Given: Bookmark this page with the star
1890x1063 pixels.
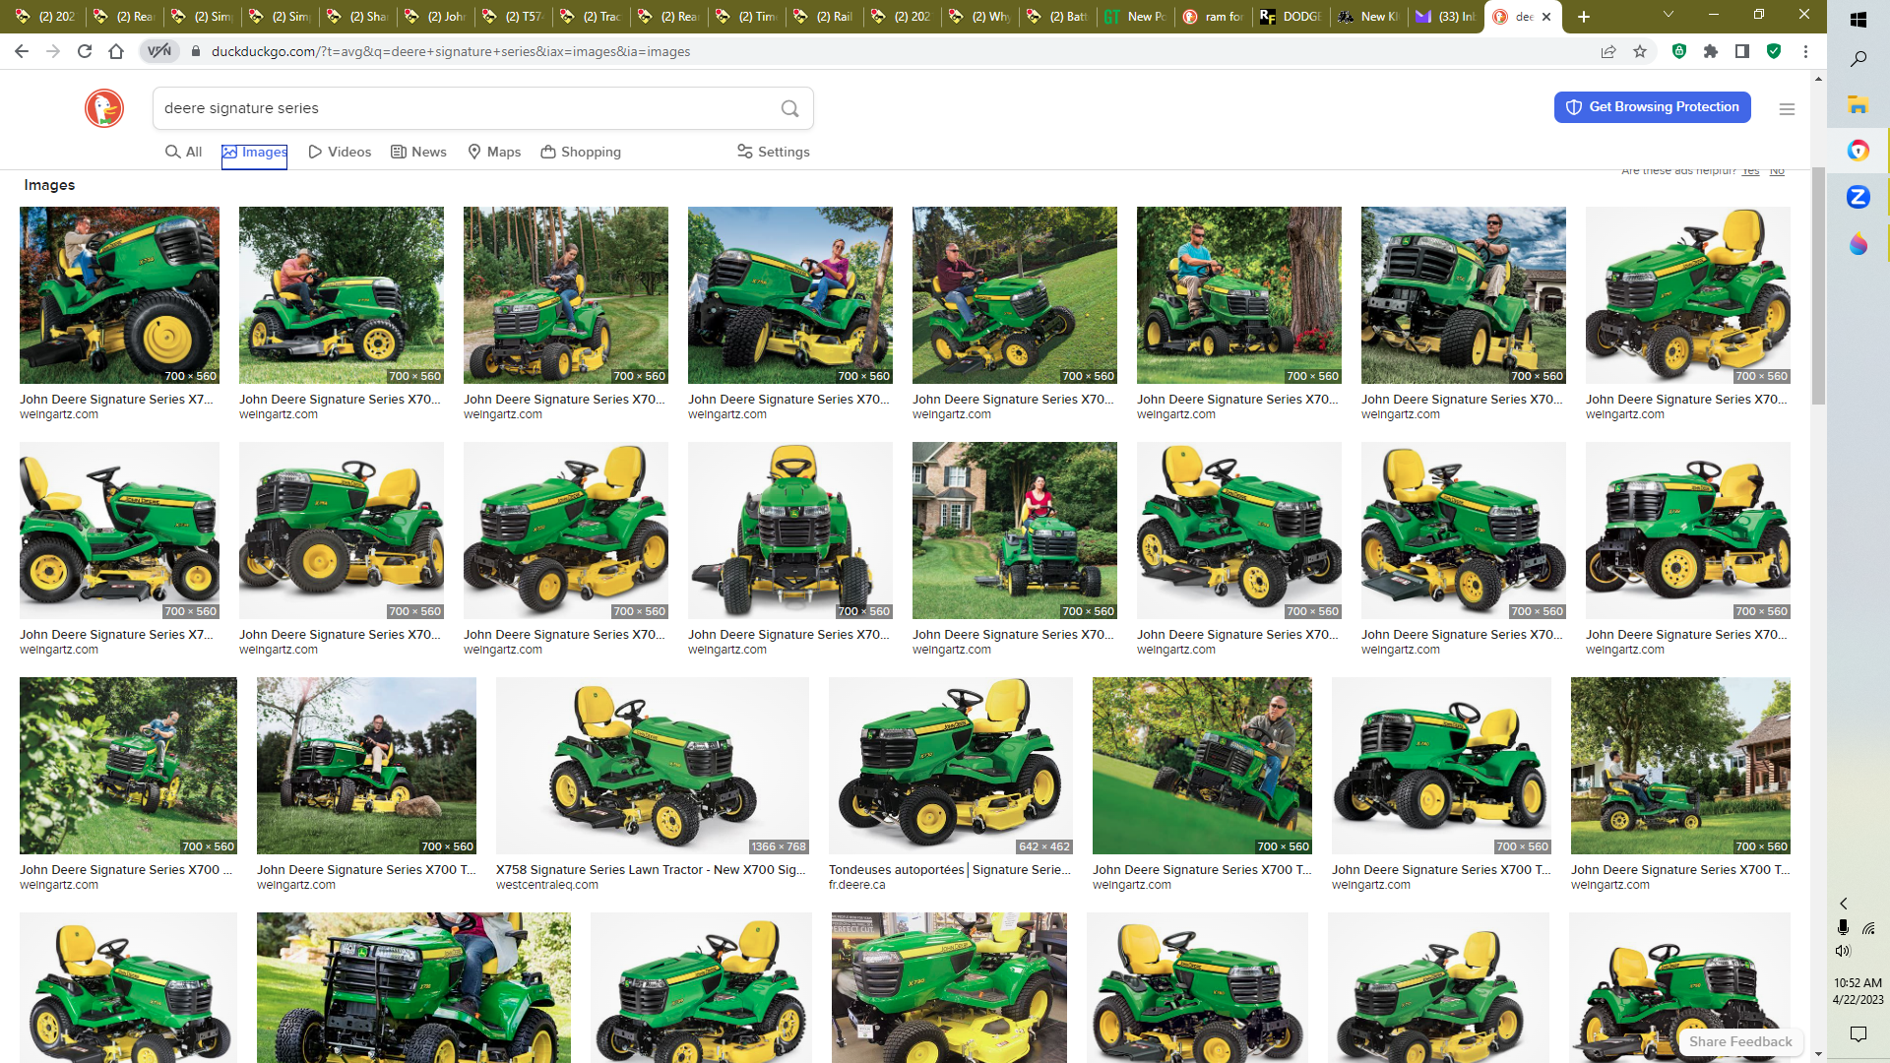Looking at the screenshot, I should pos(1640,51).
